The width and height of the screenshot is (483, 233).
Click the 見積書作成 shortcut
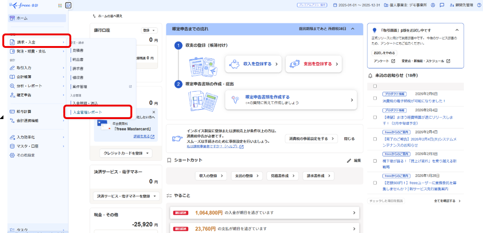pyautogui.click(x=282, y=176)
